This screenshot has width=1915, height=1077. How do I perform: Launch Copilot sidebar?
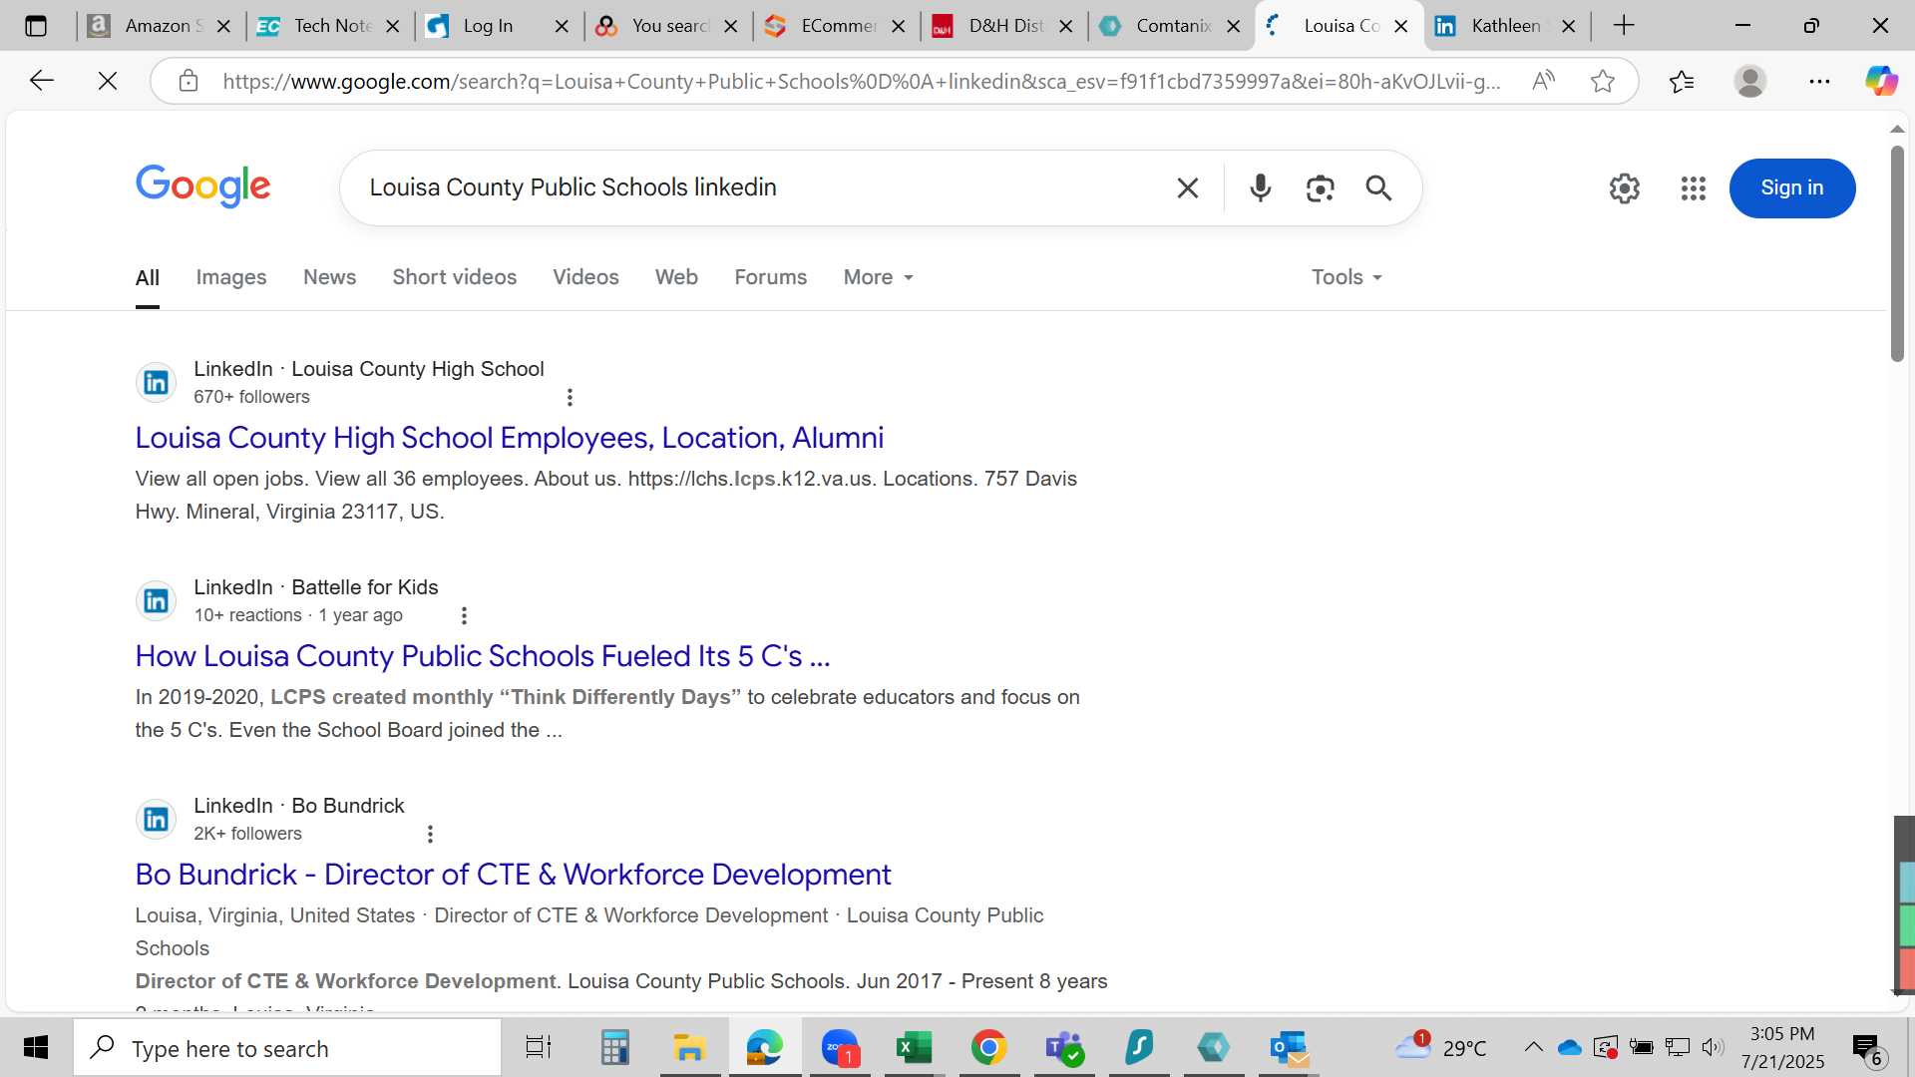click(1881, 81)
